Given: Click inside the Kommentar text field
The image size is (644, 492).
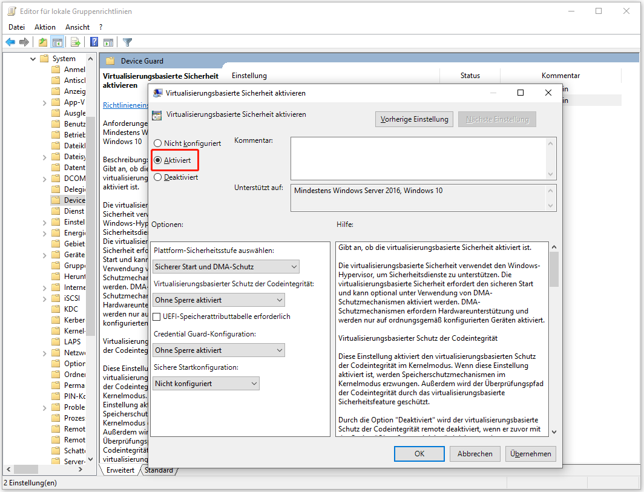Looking at the screenshot, I should click(418, 157).
